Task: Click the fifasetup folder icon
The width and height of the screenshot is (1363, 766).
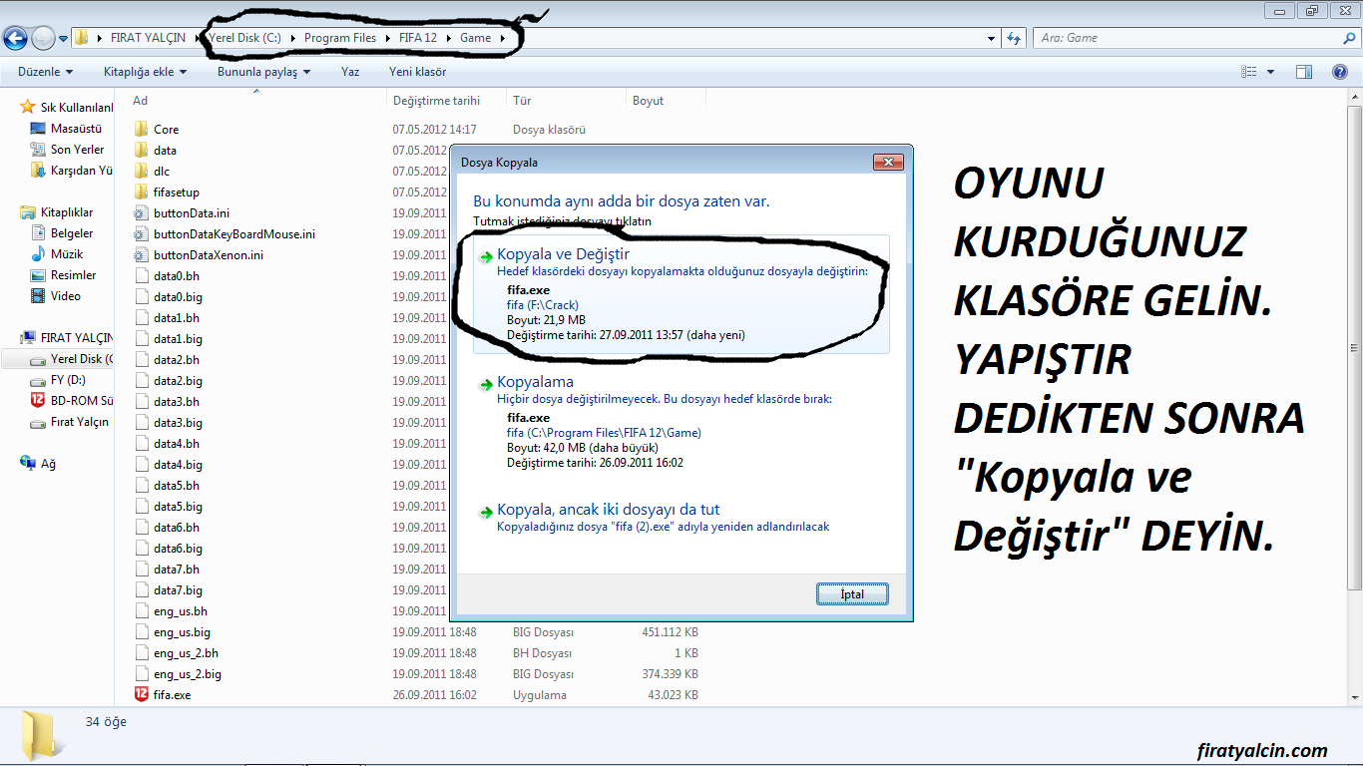Action: pos(141,191)
